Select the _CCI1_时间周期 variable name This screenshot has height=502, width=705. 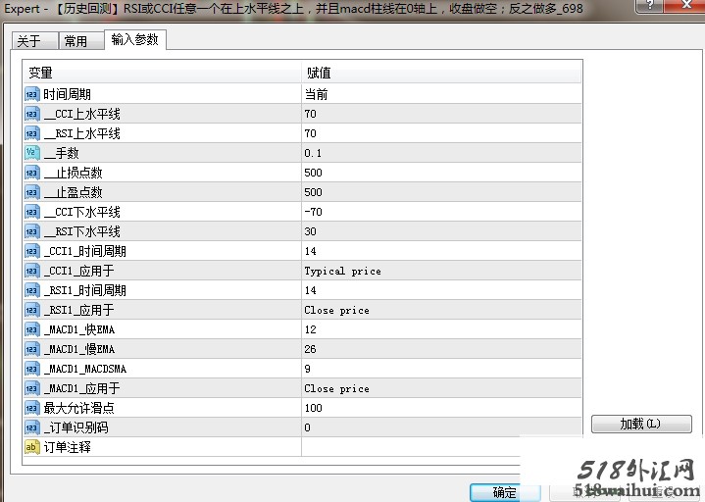point(85,251)
